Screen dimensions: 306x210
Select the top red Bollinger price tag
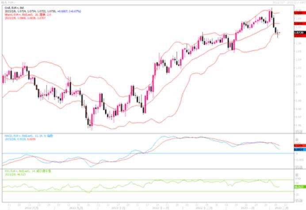coord(298,13)
